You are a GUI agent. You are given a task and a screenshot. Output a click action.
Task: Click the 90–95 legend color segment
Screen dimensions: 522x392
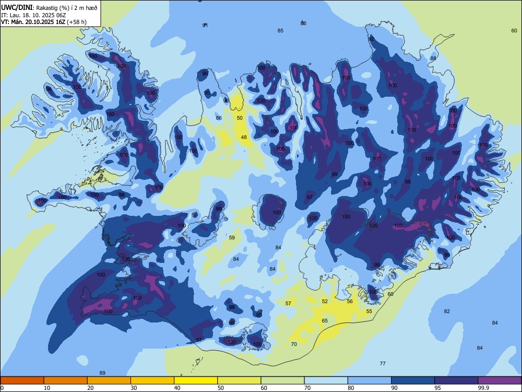[x=413, y=381]
